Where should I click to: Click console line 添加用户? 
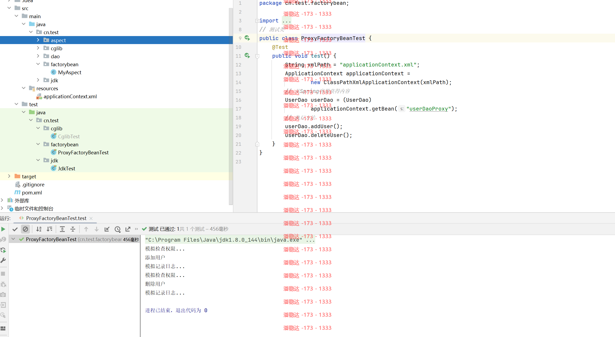pos(155,257)
